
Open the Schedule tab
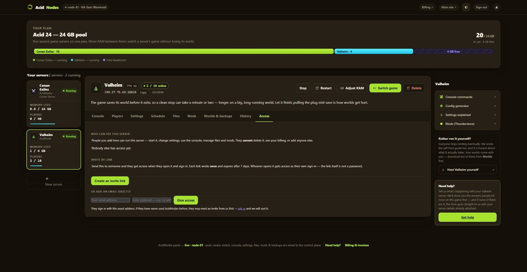coord(158,116)
